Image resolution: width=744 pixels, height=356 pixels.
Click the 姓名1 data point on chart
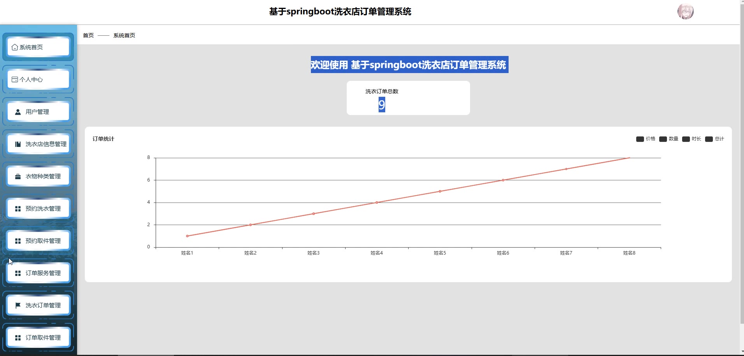coord(187,236)
